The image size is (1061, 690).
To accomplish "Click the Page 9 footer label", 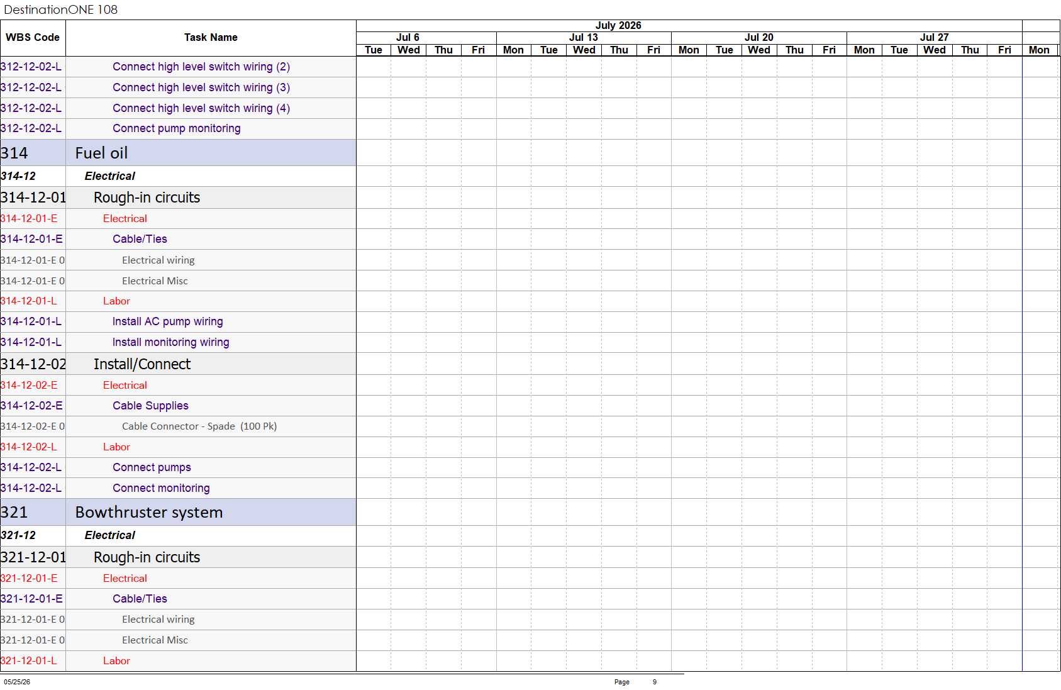I will click(x=635, y=682).
